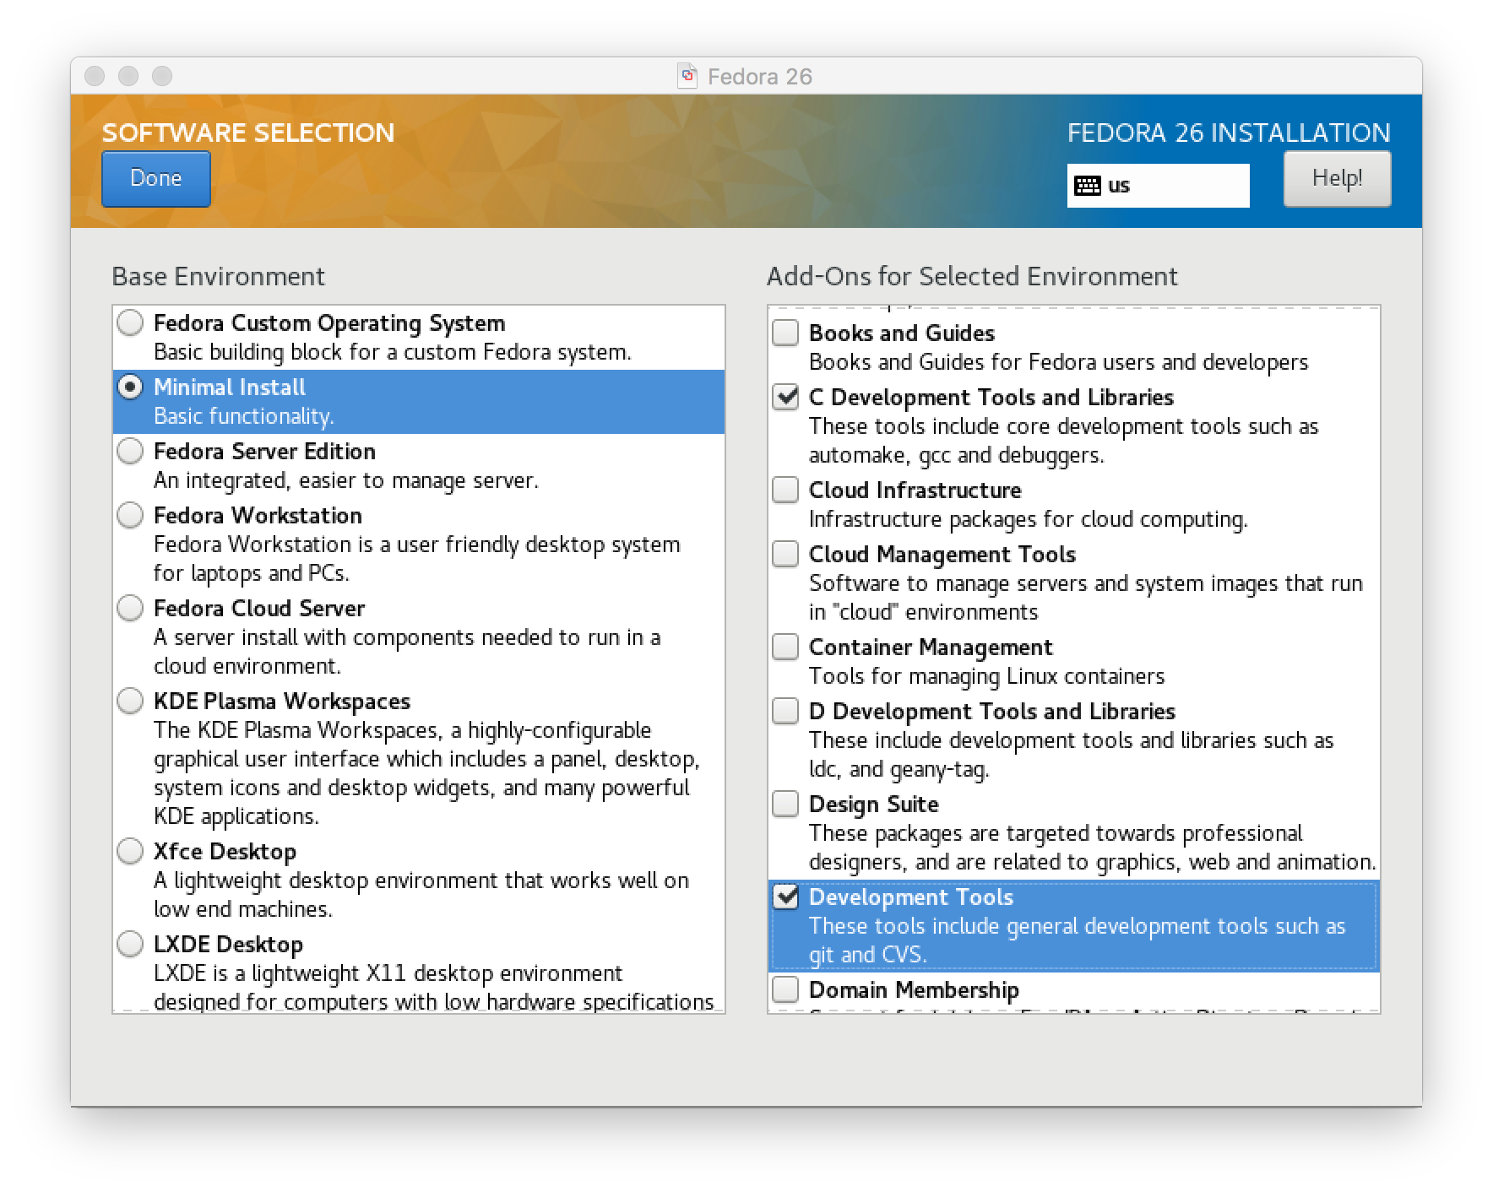Uncheck C Development Tools and Libraries

tap(785, 397)
